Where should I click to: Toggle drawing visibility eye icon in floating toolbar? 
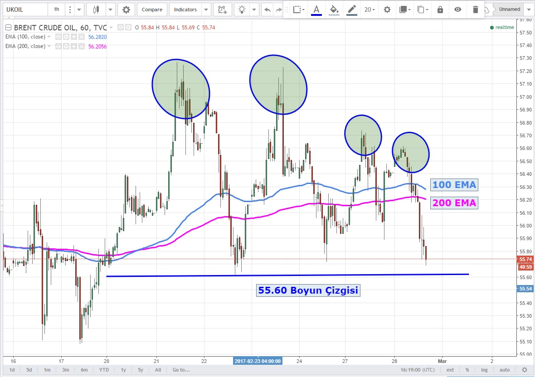(458, 10)
